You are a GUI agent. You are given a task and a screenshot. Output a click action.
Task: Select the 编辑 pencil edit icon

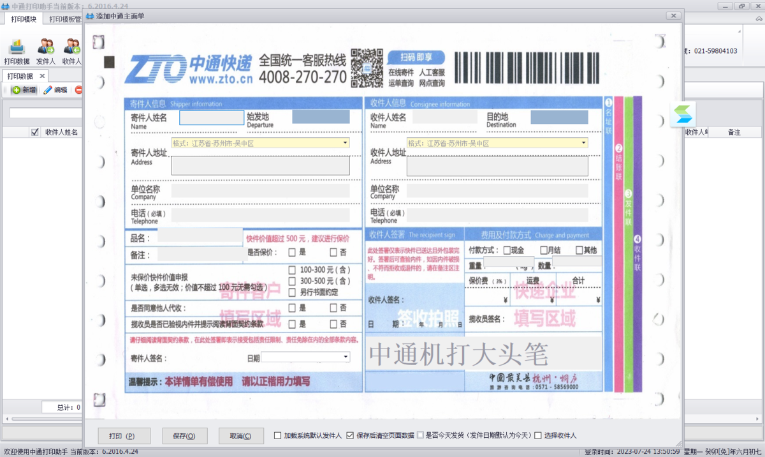coord(48,89)
